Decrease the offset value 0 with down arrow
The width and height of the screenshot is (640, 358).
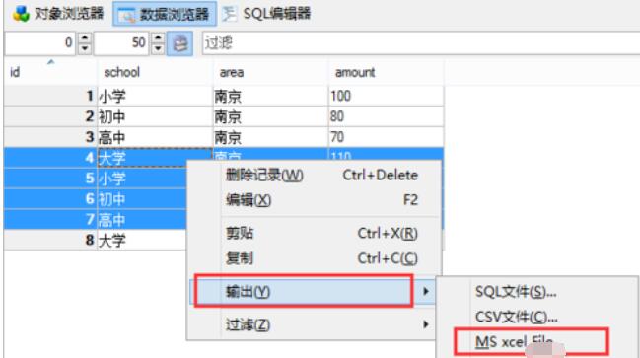(84, 48)
